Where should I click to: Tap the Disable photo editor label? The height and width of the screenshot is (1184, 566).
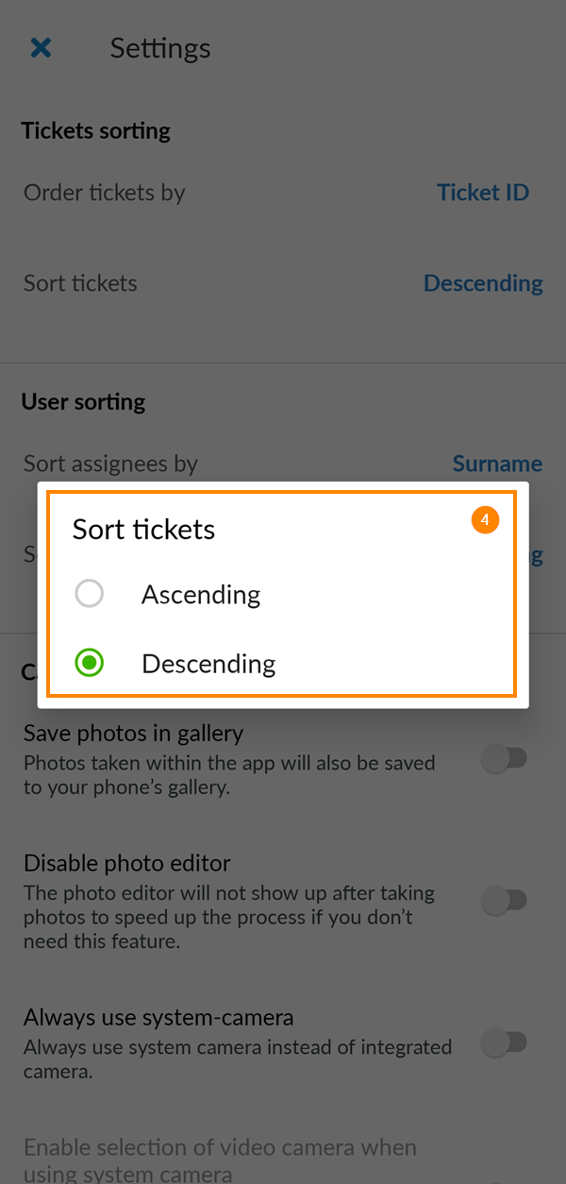coord(126,863)
